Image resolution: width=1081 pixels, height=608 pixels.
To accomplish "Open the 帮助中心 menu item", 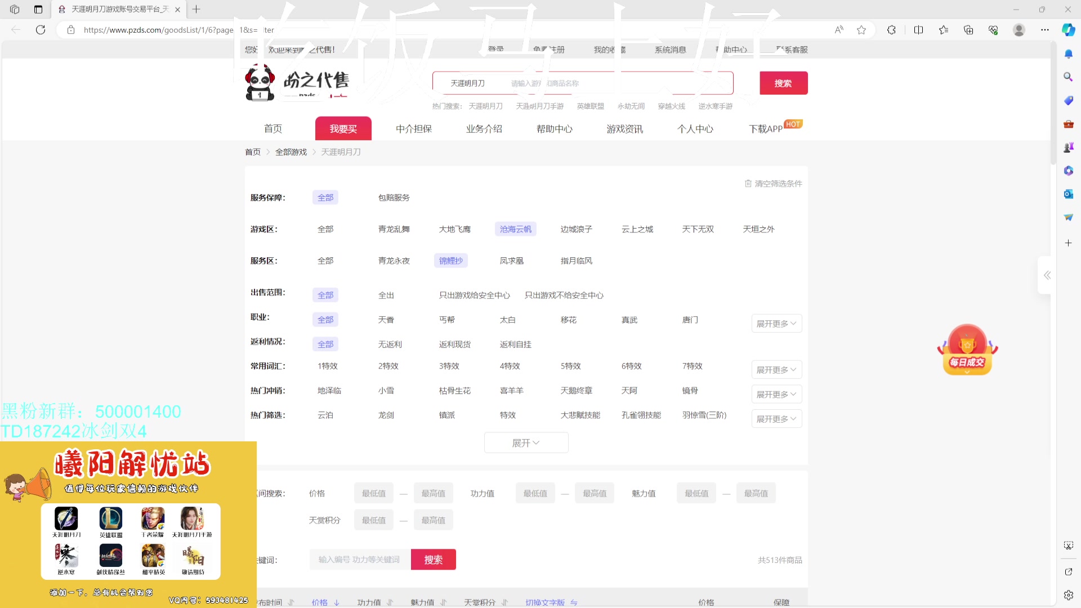I will (554, 128).
